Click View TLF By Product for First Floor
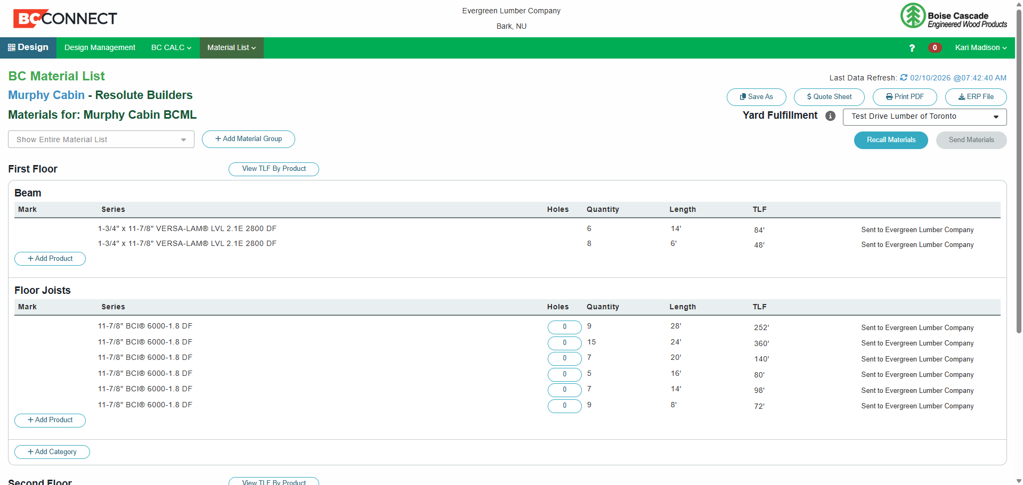The width and height of the screenshot is (1023, 485). (x=274, y=169)
